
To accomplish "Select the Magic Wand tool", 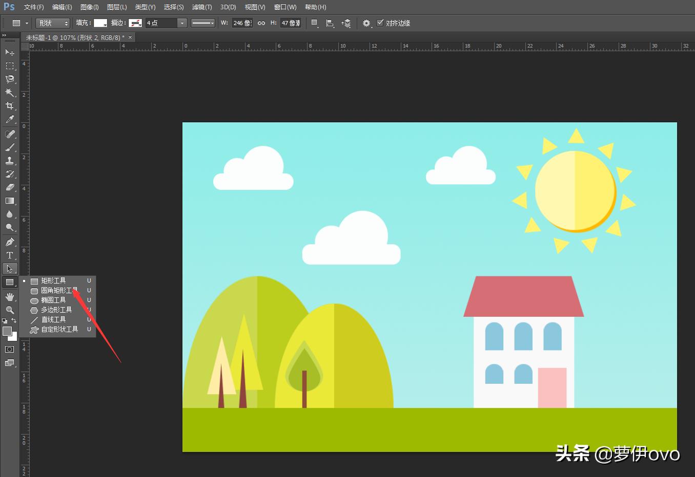I will coord(9,92).
